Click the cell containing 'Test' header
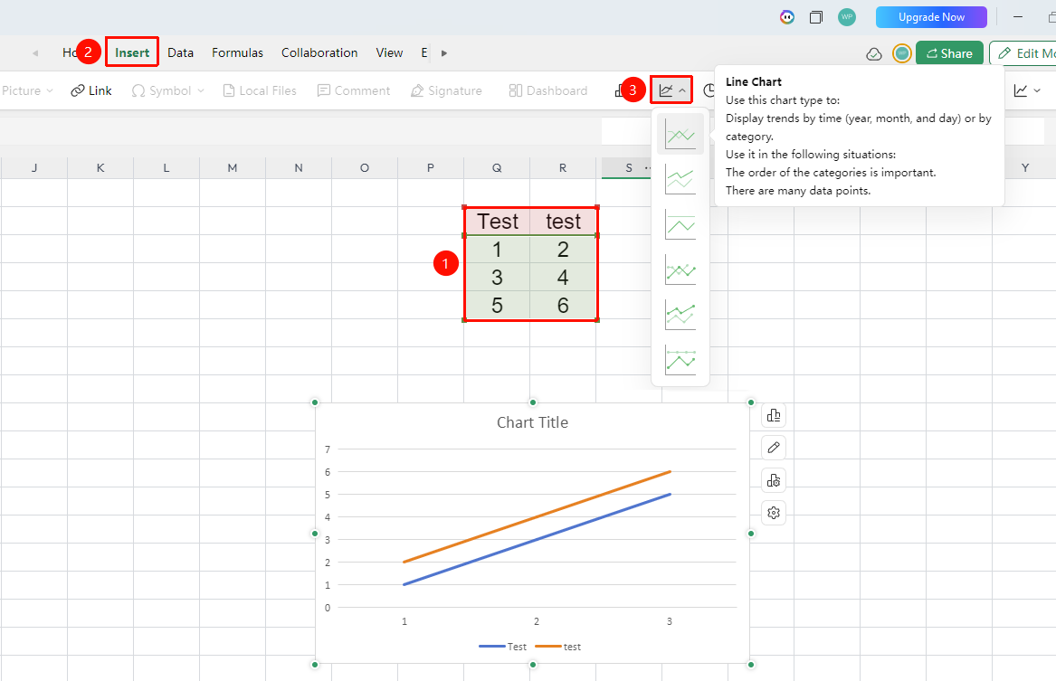Screen dimensions: 1056x681 pos(497,222)
